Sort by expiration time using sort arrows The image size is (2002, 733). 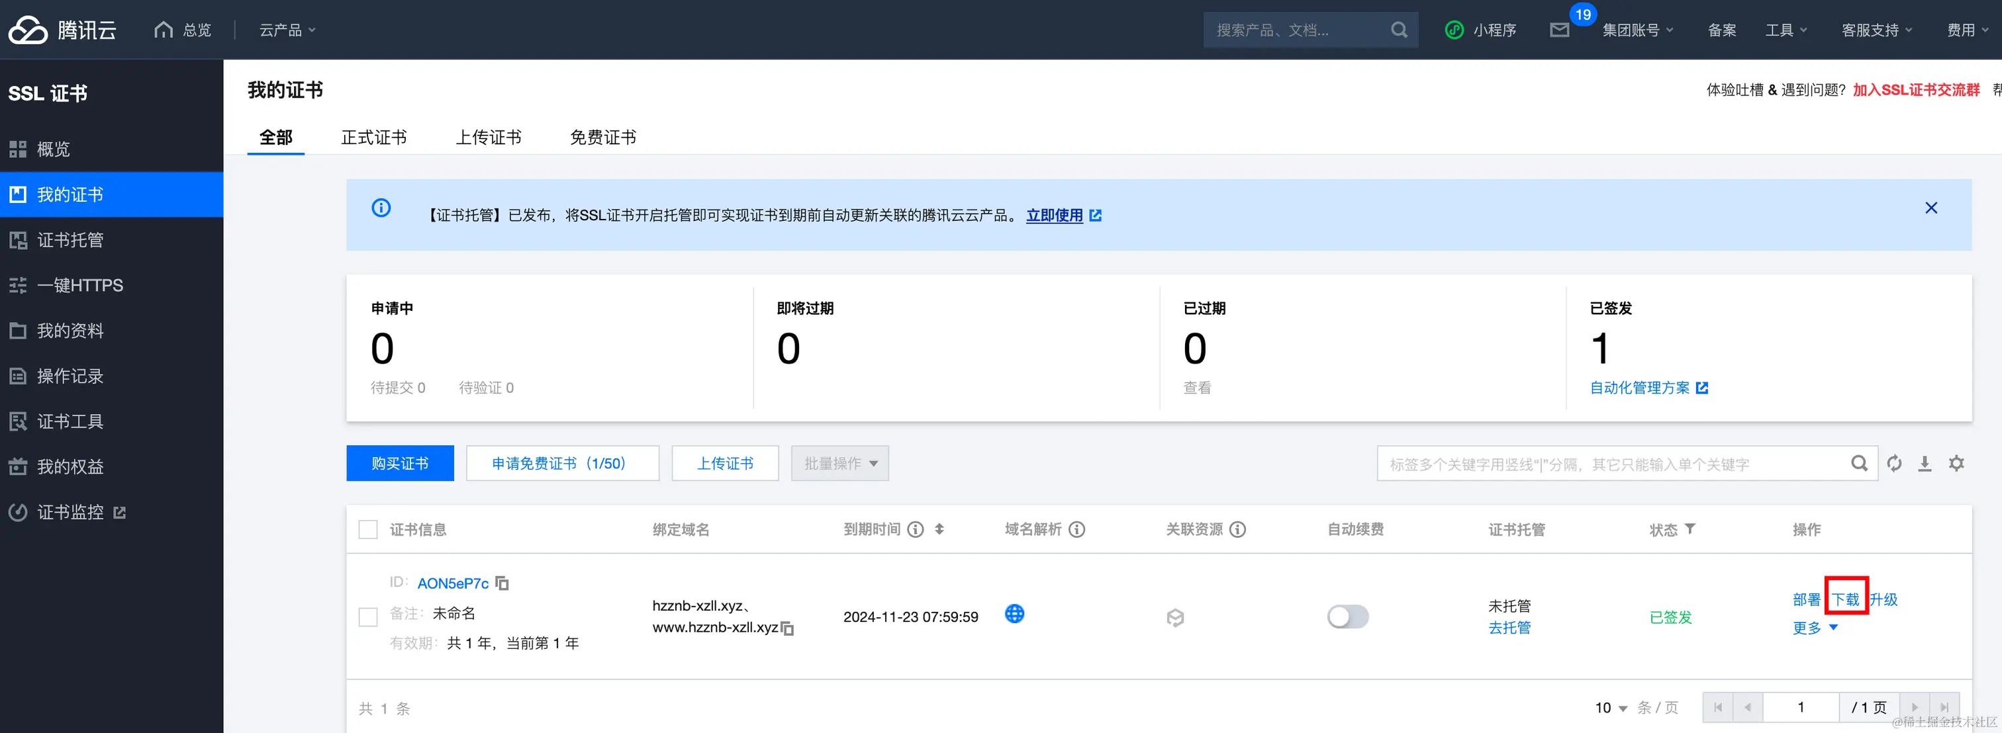(x=939, y=529)
